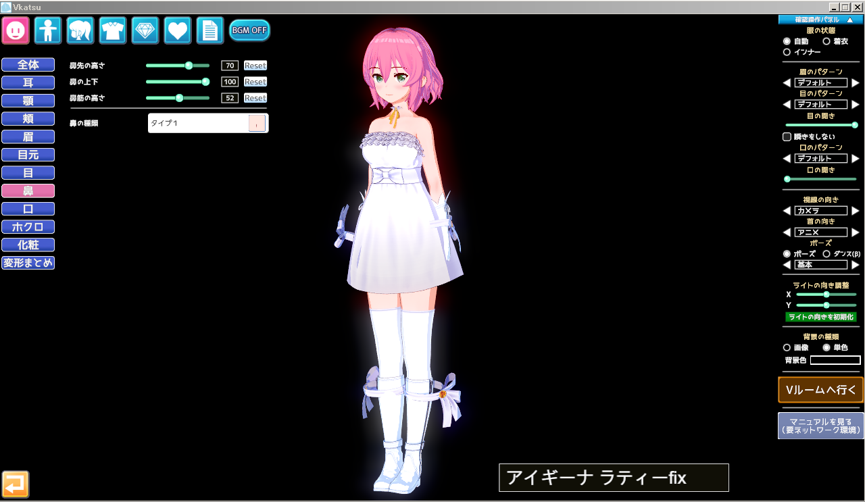The width and height of the screenshot is (865, 502).
Task: Advance 眉のパターン with right arrow
Action: click(856, 83)
